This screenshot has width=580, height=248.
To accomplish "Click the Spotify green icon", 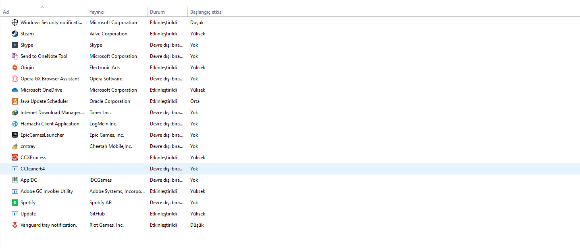I will tap(15, 203).
